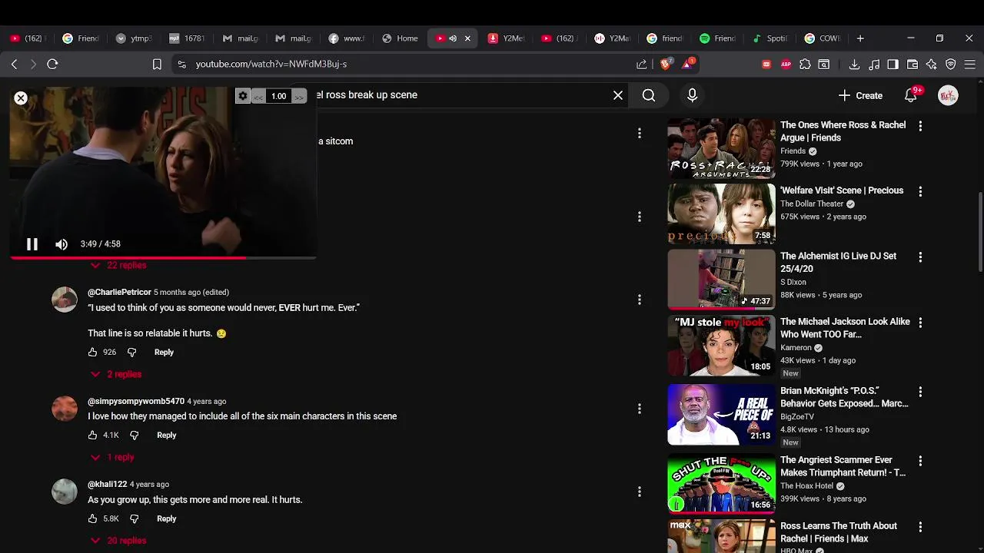Open more options for 'The Ones Where Ross & Rachel Argue'

(x=920, y=126)
